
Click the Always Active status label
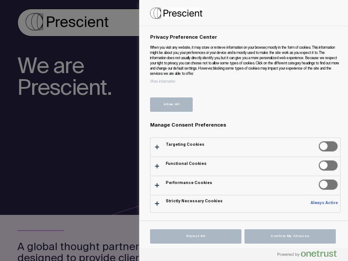(324, 203)
